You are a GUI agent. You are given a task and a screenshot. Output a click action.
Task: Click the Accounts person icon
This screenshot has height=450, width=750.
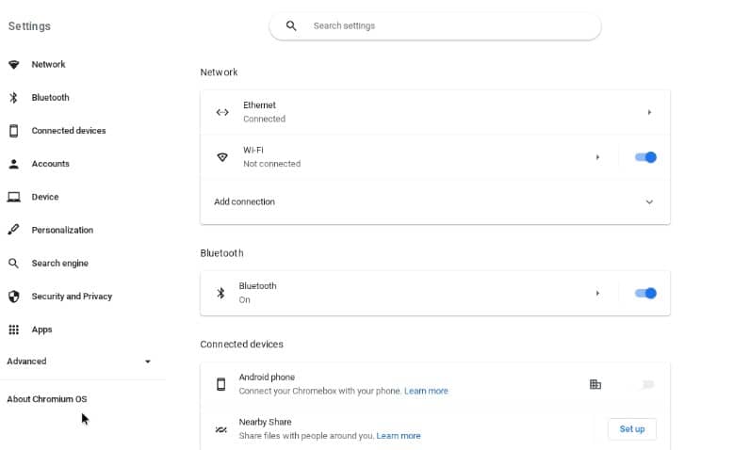coord(14,164)
